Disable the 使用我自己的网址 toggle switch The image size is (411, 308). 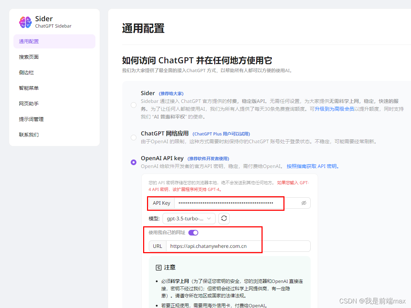pyautogui.click(x=193, y=233)
